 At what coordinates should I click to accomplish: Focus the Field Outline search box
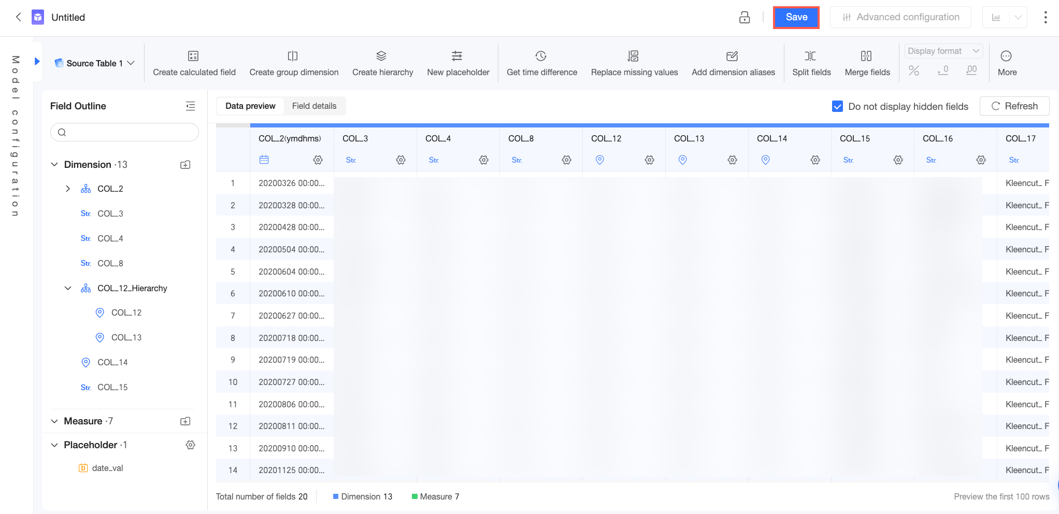click(x=124, y=132)
